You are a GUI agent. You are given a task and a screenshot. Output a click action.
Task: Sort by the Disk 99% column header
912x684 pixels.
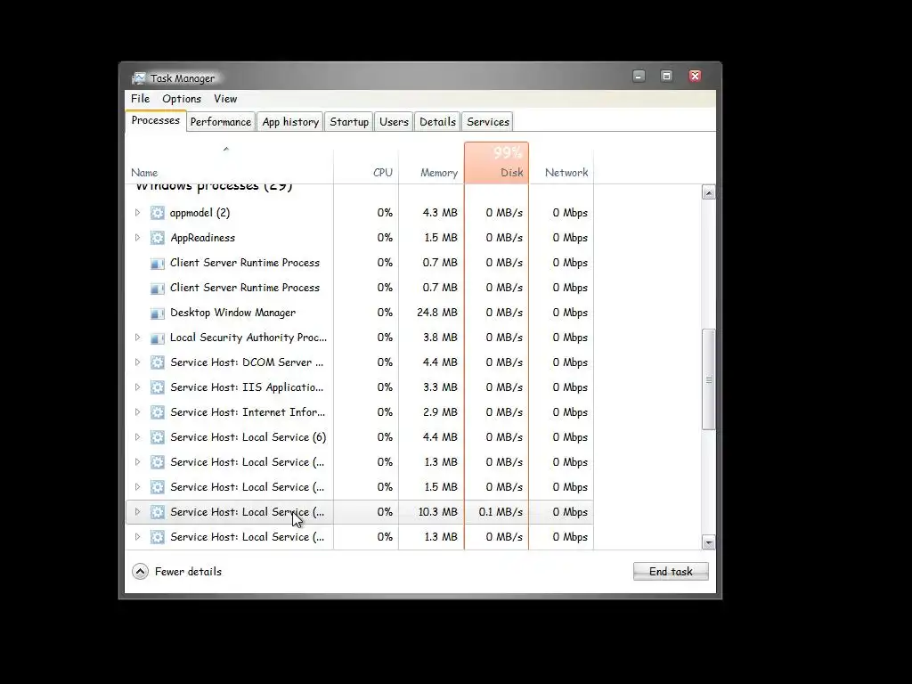pyautogui.click(x=496, y=163)
